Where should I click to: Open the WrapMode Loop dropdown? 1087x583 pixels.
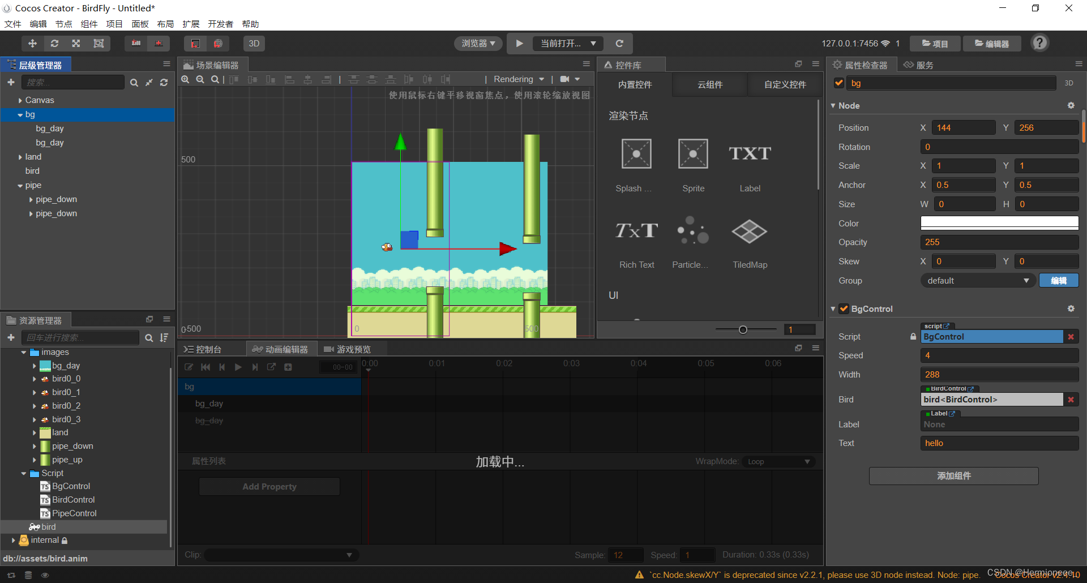(x=779, y=462)
